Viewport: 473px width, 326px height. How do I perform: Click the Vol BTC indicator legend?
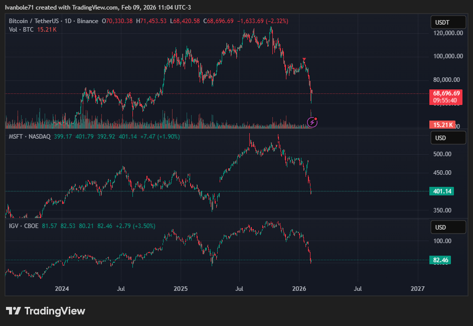pyautogui.click(x=23, y=30)
